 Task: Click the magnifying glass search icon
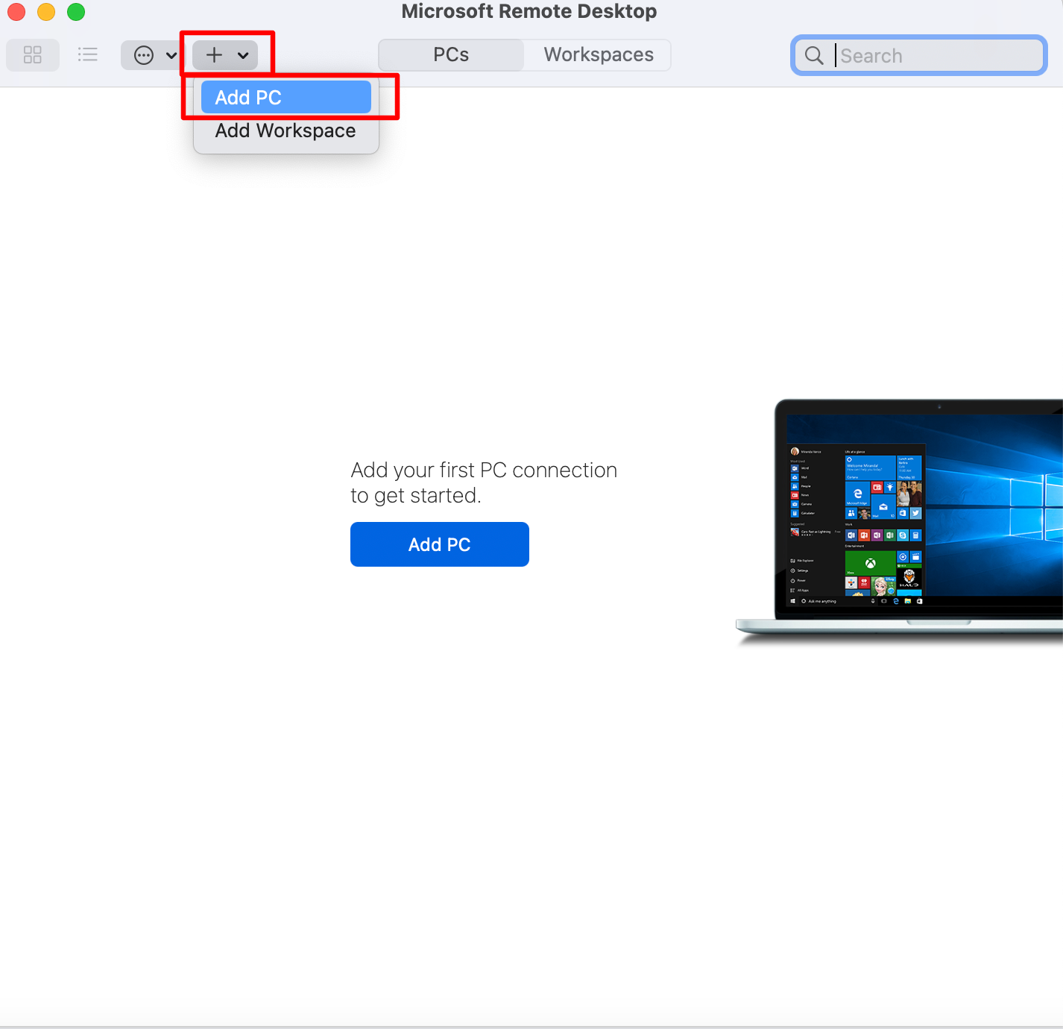tap(814, 56)
